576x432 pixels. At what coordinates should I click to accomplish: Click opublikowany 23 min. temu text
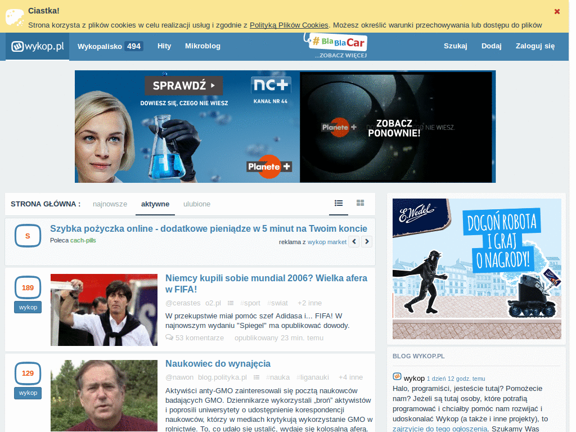point(279,338)
